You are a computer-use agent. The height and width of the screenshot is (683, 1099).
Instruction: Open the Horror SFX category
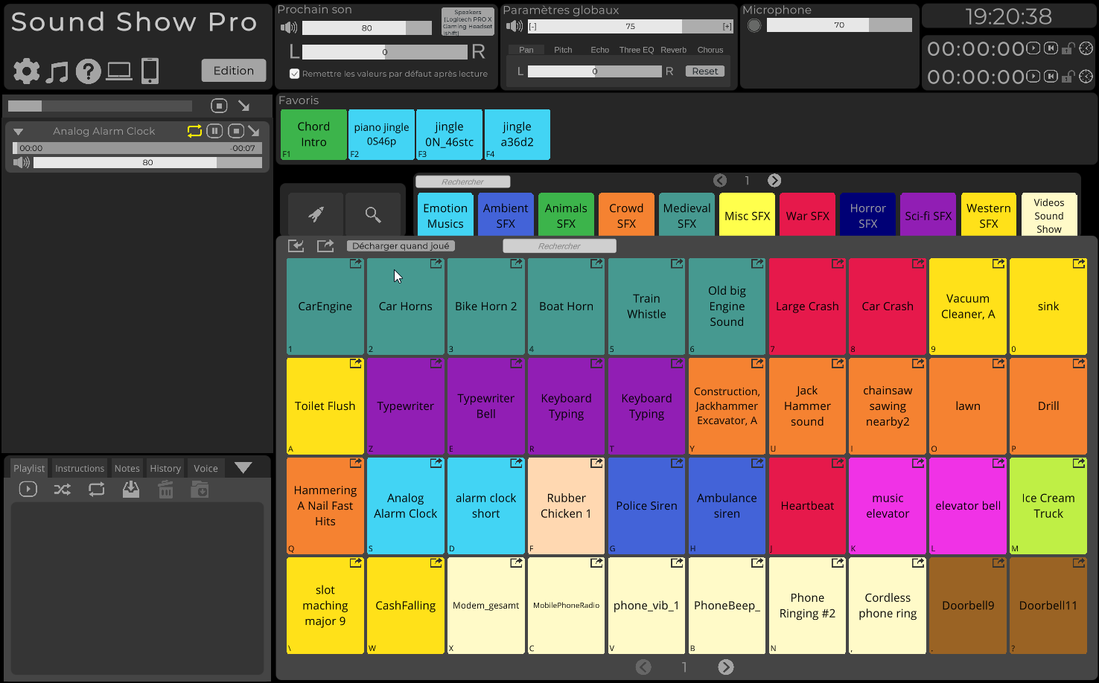click(x=867, y=214)
